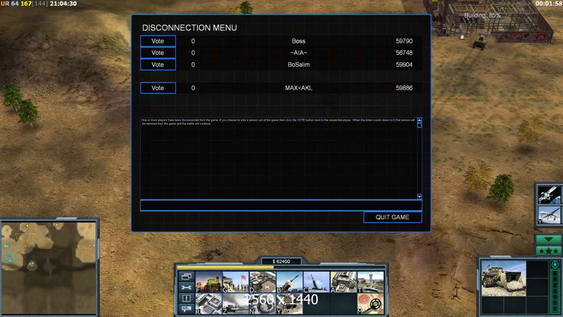Click the DISCONNECTION MENU title
The height and width of the screenshot is (317, 563).
190,27
